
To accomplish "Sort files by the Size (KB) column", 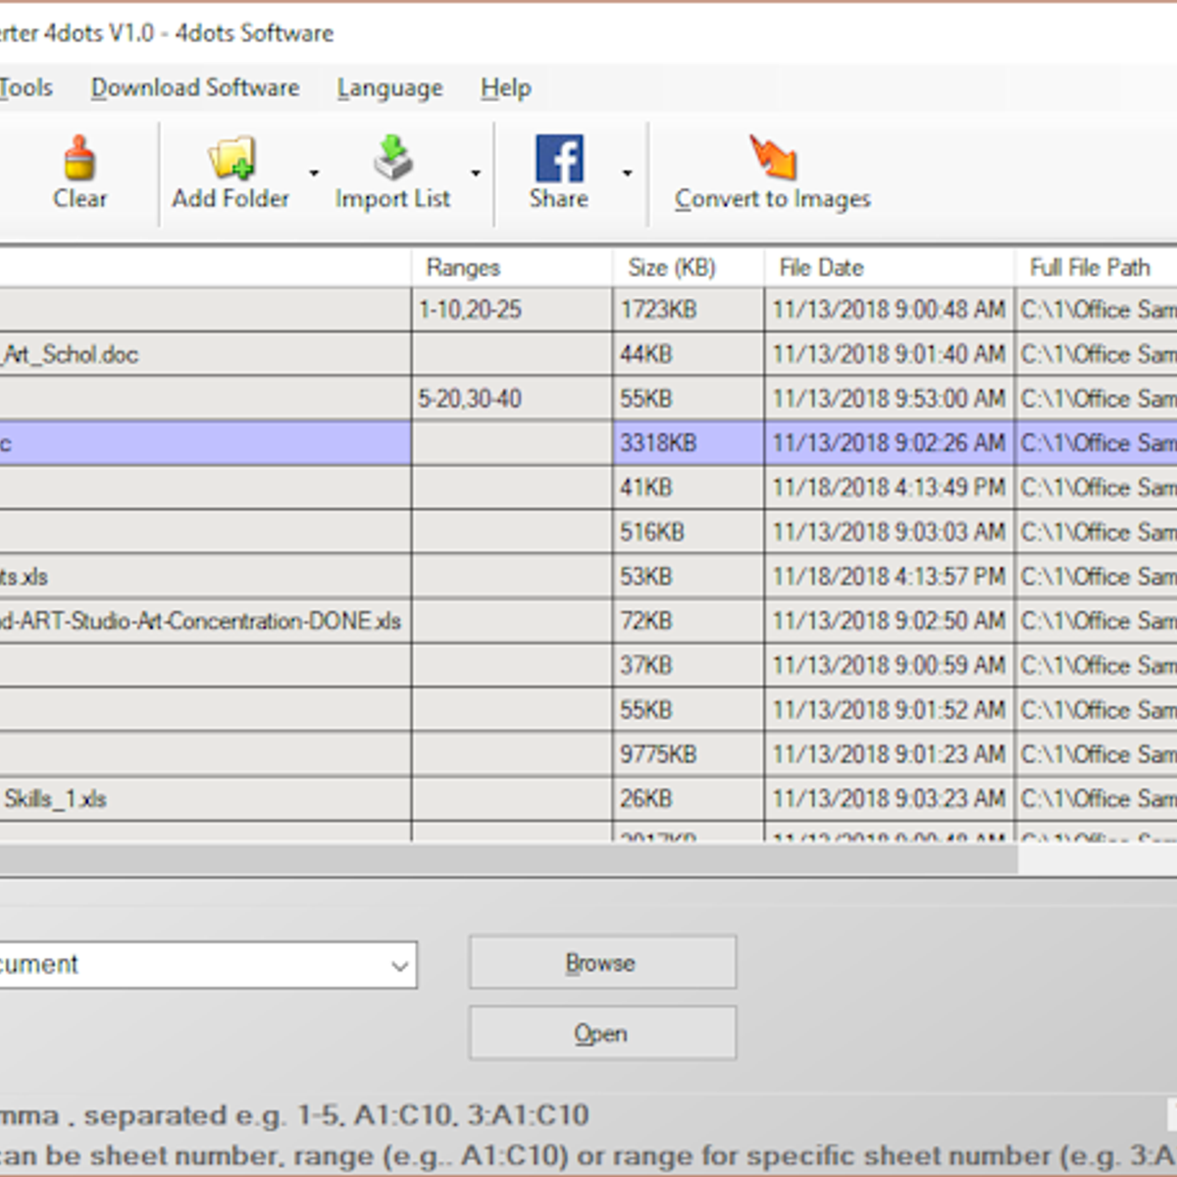I will 673,267.
